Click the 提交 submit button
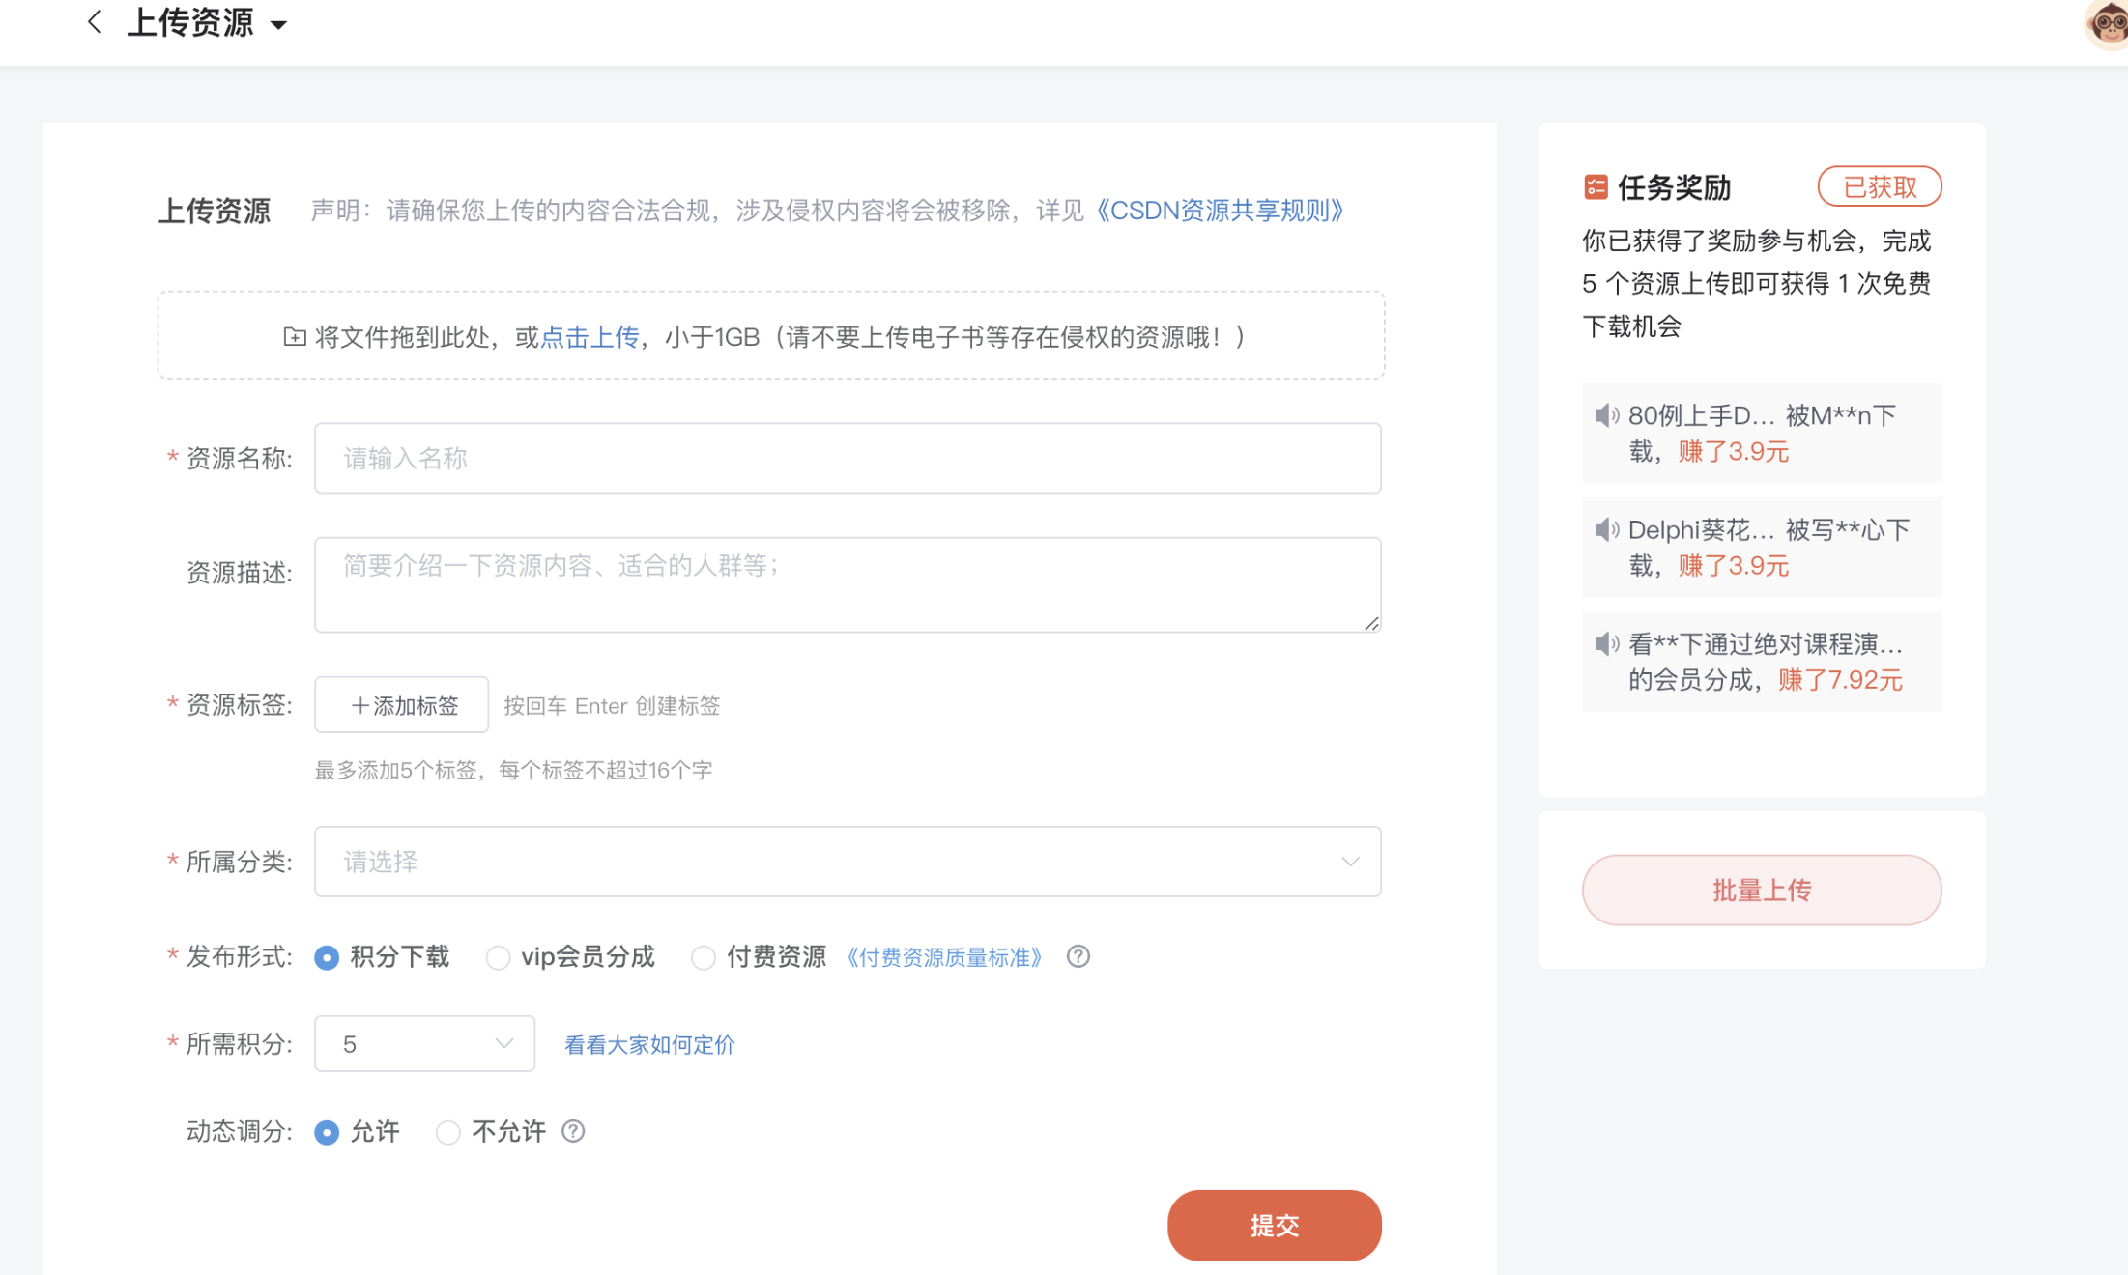This screenshot has height=1275, width=2128. tap(1274, 1225)
